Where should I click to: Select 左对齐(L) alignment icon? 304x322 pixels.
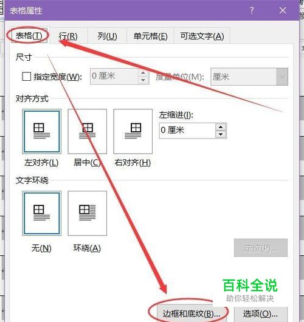pyautogui.click(x=42, y=131)
